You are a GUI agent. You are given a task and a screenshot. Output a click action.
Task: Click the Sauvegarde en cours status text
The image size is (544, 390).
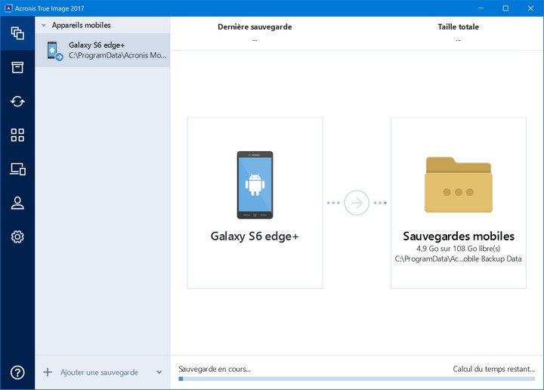point(215,369)
